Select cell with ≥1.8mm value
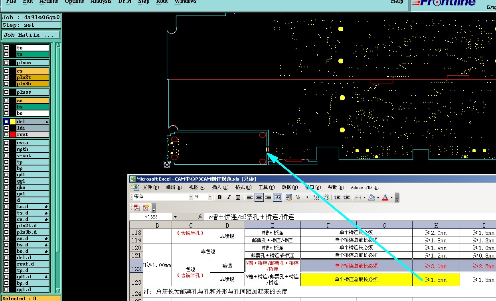496x301 pixels. coord(436,279)
